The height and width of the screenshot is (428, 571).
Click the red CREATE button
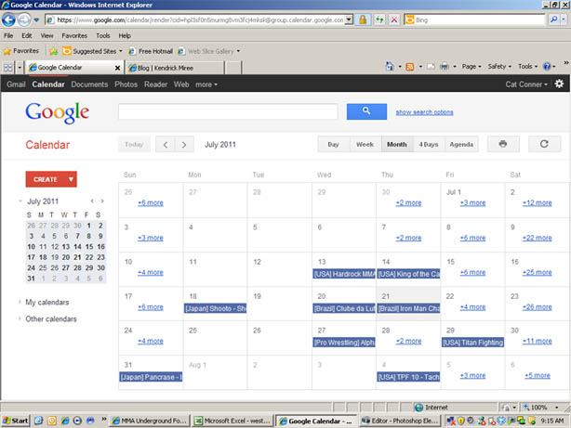(x=46, y=179)
